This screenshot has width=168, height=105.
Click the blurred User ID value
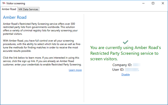coord(132,70)
